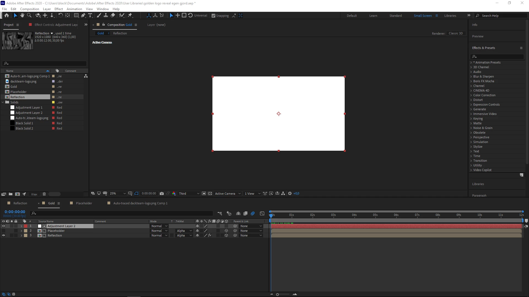
Task: Switch to Placeholder timeline tab
Action: tap(84, 203)
